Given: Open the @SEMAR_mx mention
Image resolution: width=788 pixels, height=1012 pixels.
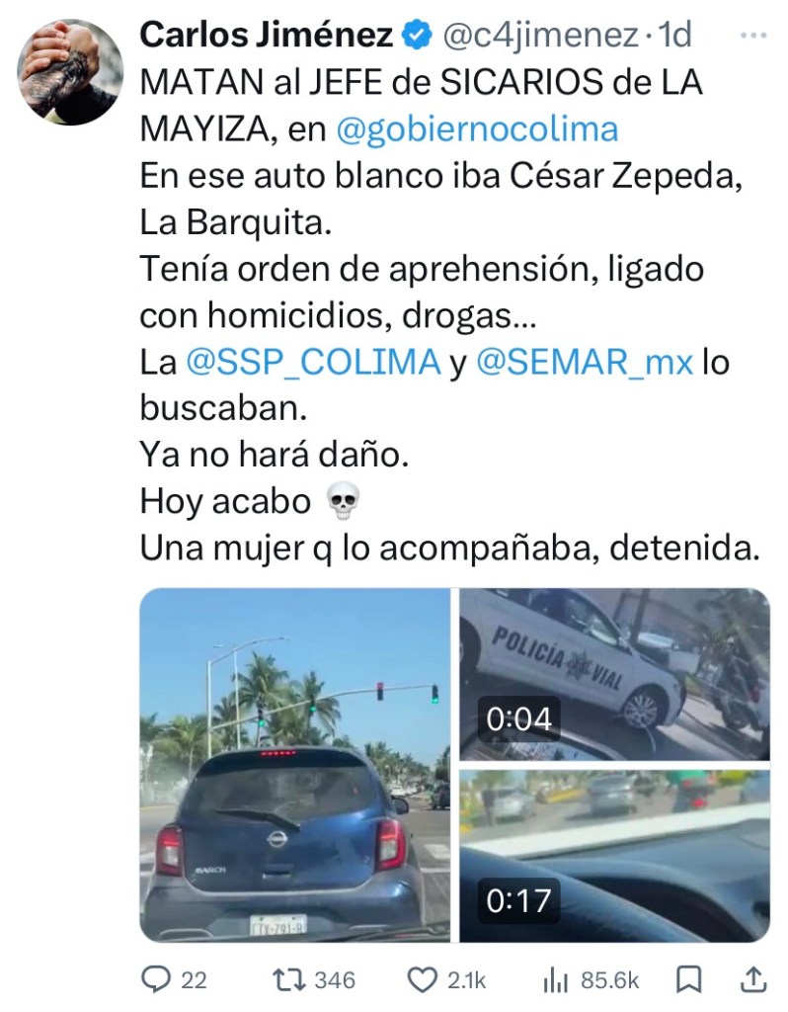Looking at the screenshot, I should [x=585, y=362].
